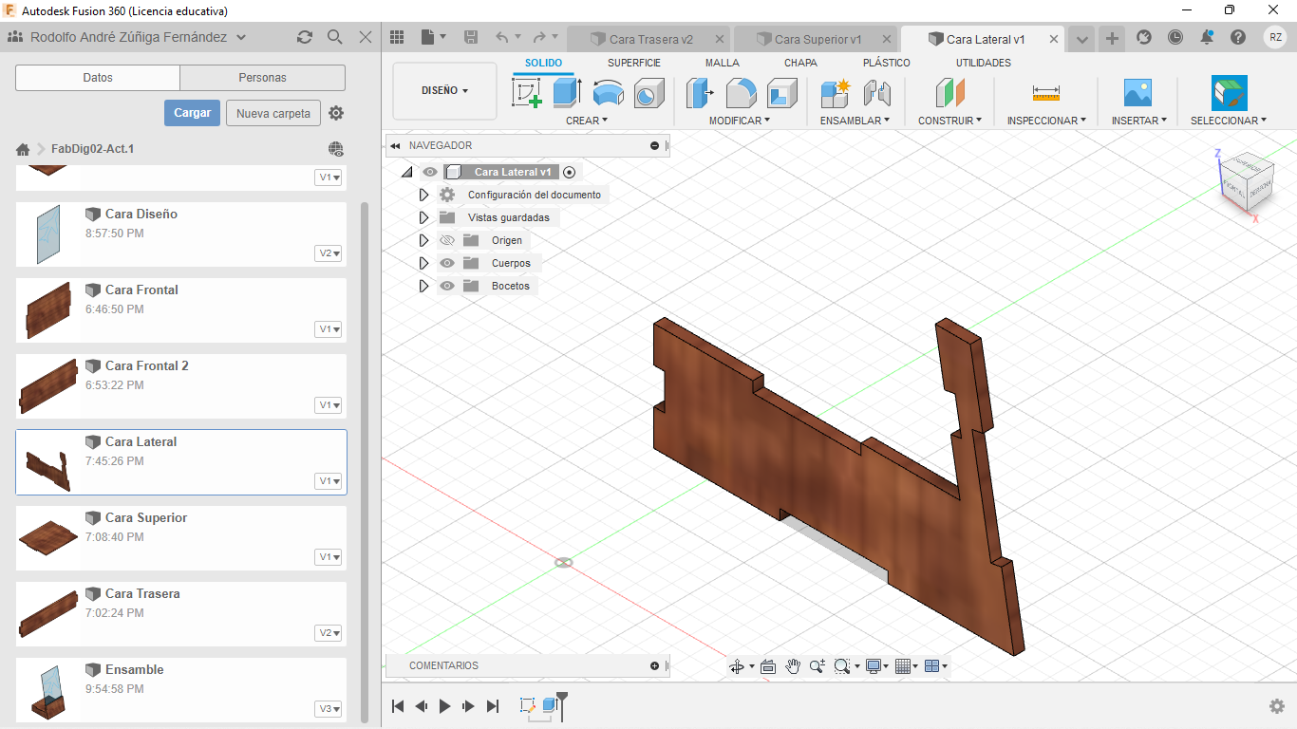
Task: Open the Data Panel grid icon
Action: click(x=397, y=37)
